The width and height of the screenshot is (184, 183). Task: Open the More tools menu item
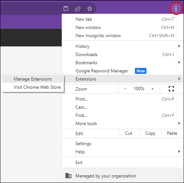click(x=123, y=124)
